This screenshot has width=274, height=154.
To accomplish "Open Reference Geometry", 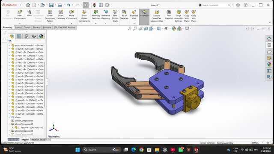I will click(106, 15).
